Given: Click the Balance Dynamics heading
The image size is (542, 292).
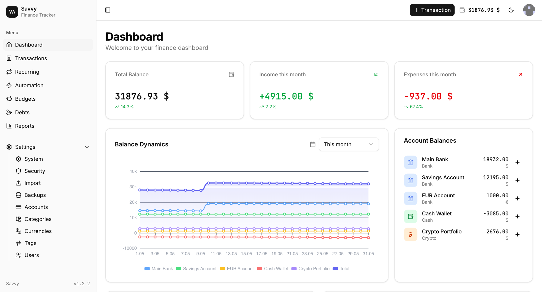Looking at the screenshot, I should [141, 144].
